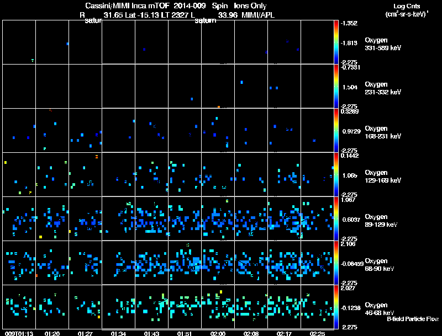Click the Cassini/MIMI Inca mTOF title
Screen dimensions: 442x336
127,6
